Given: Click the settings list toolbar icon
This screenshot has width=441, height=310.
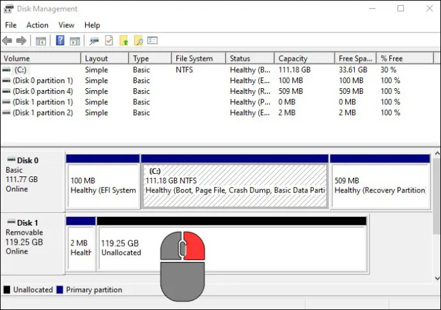Looking at the screenshot, I should (x=153, y=40).
